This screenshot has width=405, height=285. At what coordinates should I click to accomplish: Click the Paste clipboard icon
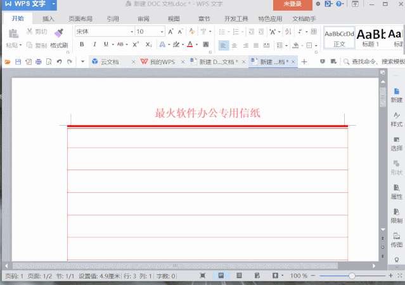pyautogui.click(x=13, y=34)
